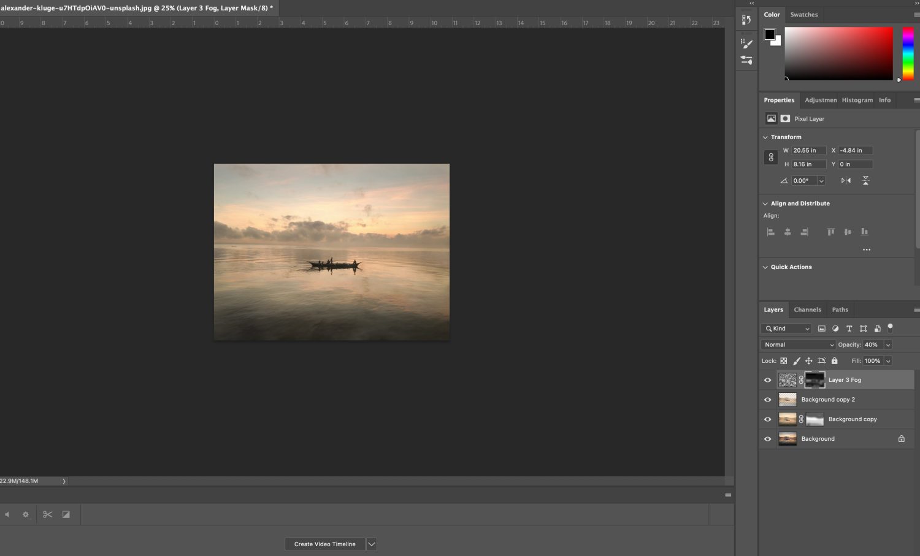Open the Normal blend mode dropdown
Viewport: 920px width, 556px height.
coord(798,345)
